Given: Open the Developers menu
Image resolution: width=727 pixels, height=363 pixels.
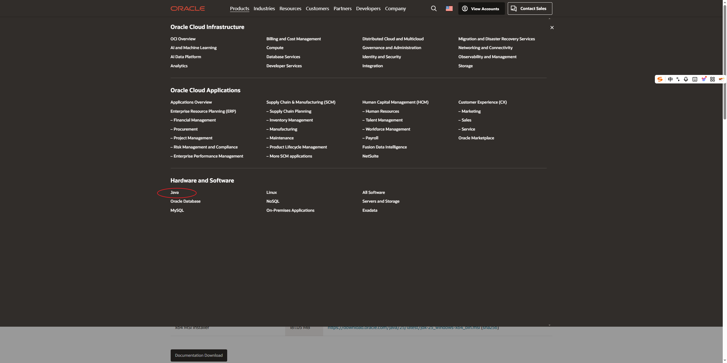Looking at the screenshot, I should coord(368,9).
